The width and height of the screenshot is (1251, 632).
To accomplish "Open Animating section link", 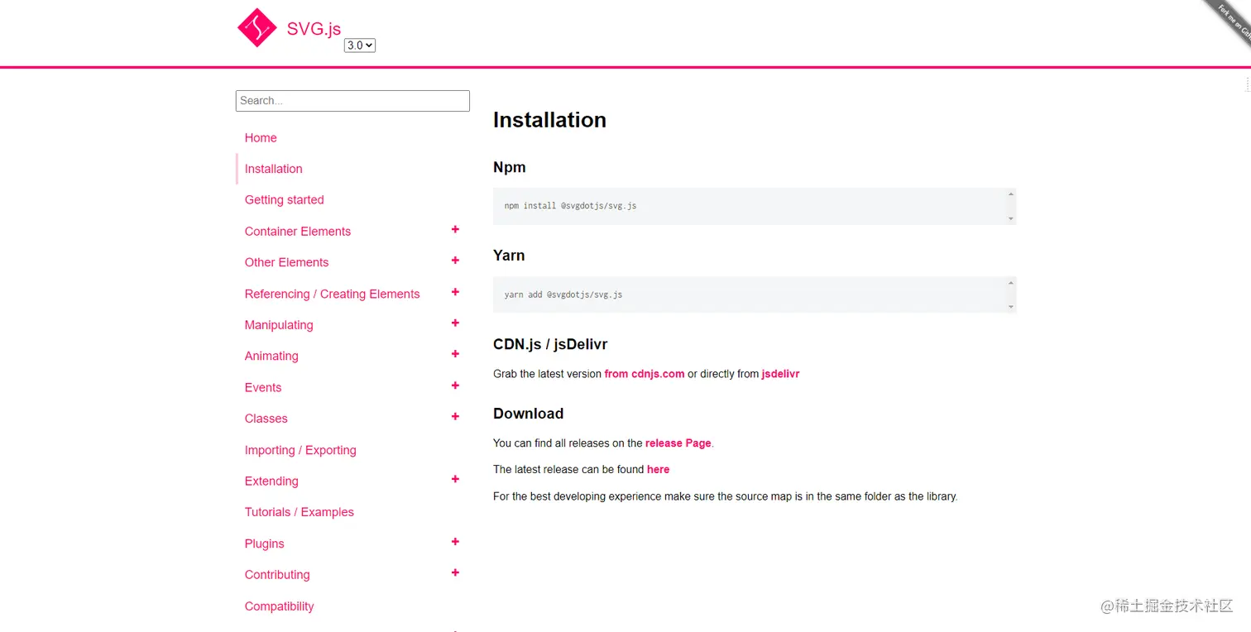I will pos(271,357).
